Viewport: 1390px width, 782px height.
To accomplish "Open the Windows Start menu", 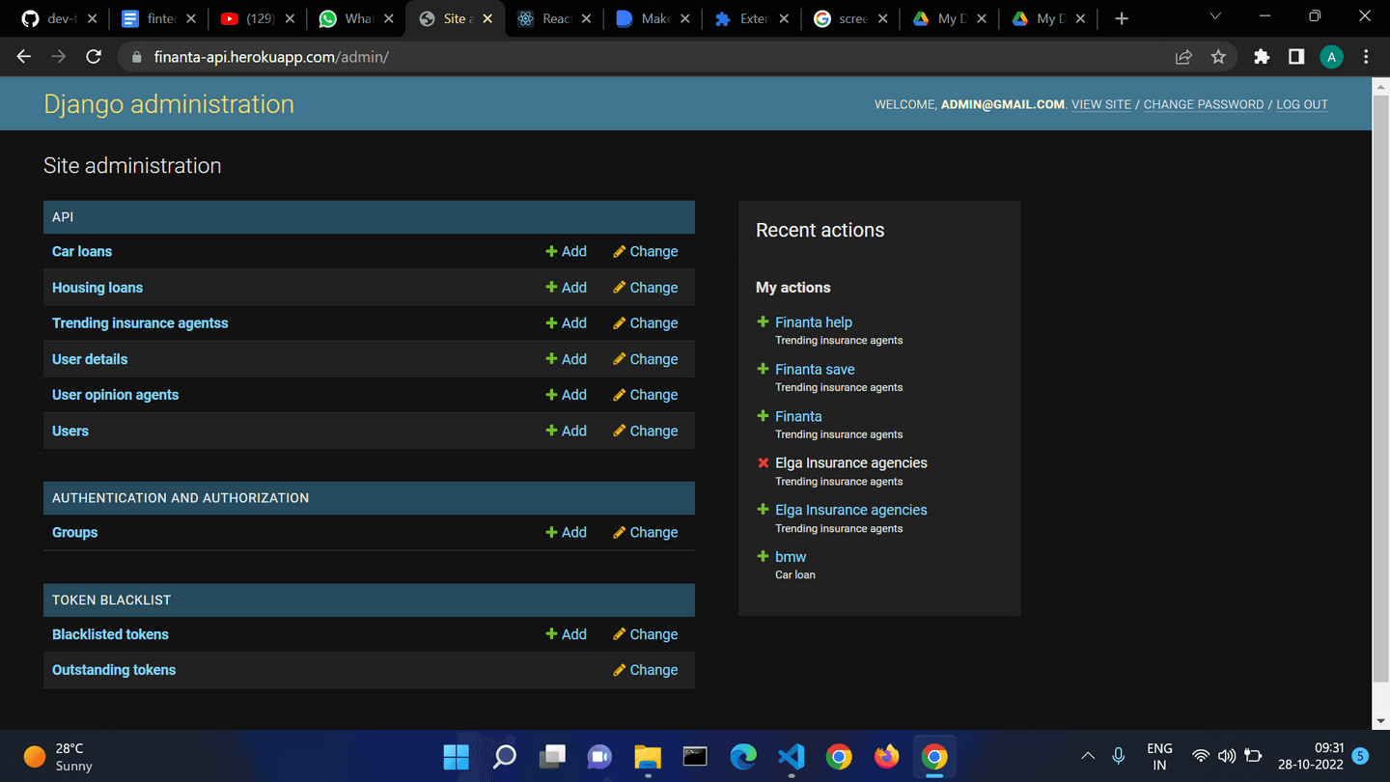I will coord(456,757).
